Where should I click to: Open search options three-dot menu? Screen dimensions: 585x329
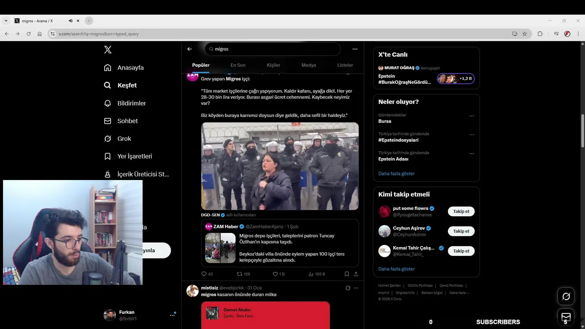point(355,49)
